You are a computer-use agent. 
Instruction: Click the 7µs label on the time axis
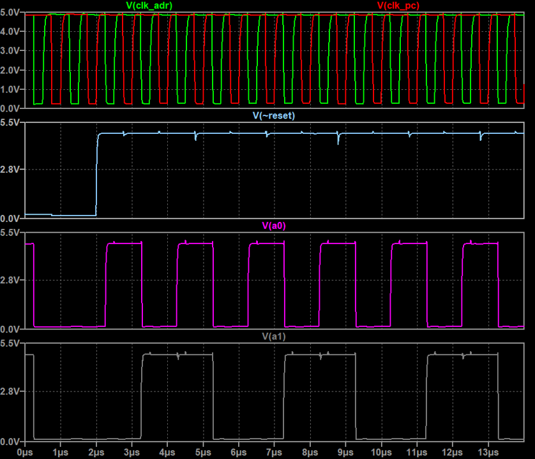tap(274, 452)
